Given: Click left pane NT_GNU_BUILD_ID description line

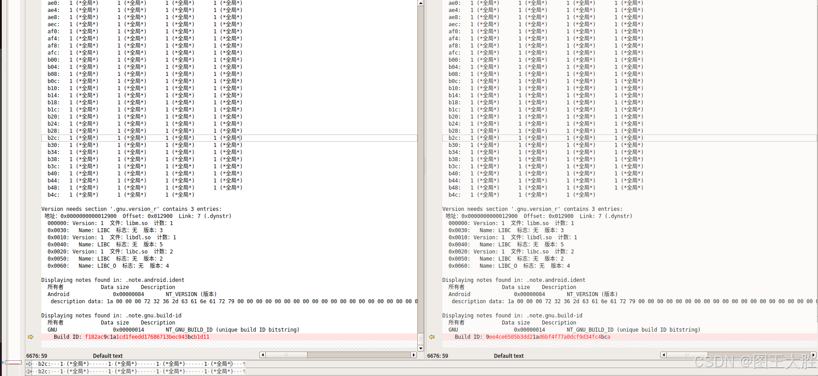Looking at the screenshot, I should pos(173,330).
